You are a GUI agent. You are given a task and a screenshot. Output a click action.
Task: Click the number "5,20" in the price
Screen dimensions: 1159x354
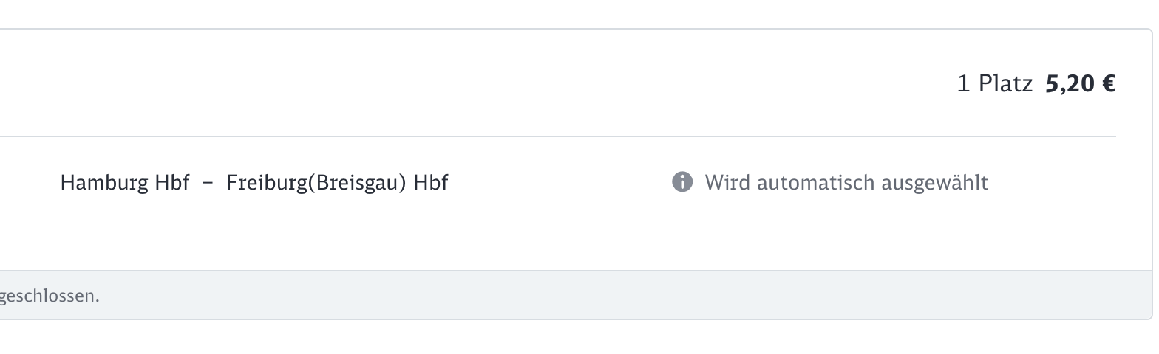point(1069,84)
